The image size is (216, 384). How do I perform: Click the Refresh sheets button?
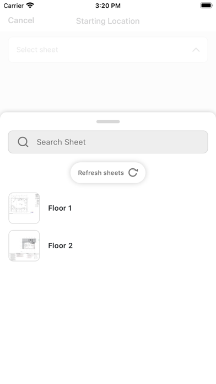108,173
